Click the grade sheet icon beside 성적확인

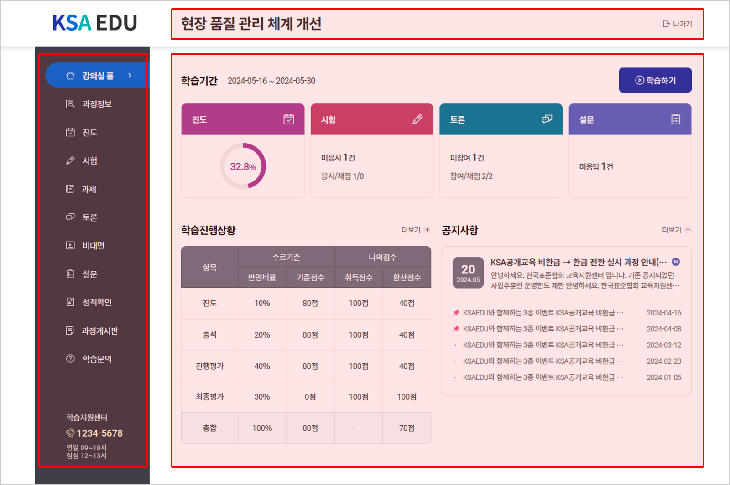click(70, 302)
